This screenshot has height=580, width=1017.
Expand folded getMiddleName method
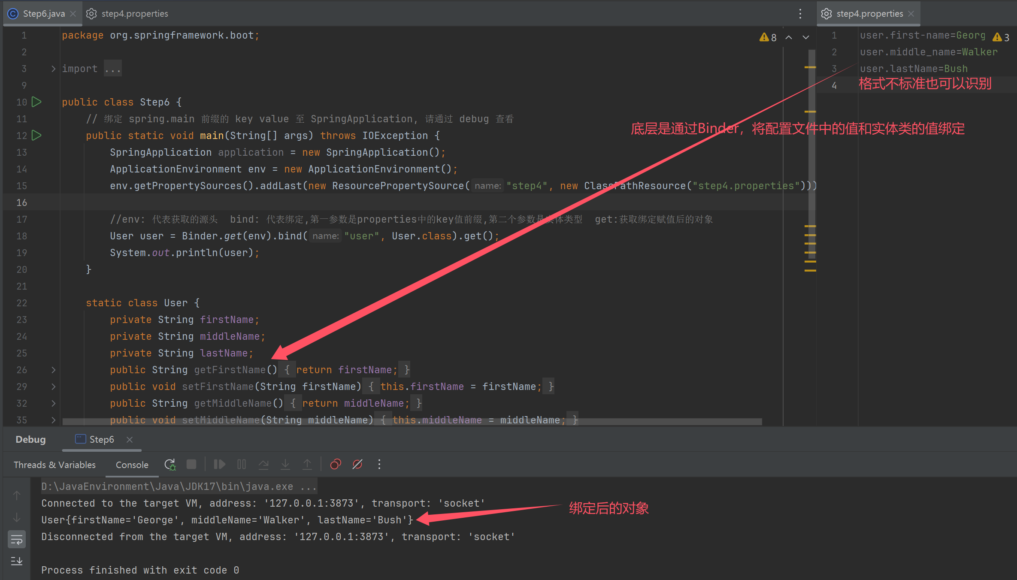[x=53, y=403]
